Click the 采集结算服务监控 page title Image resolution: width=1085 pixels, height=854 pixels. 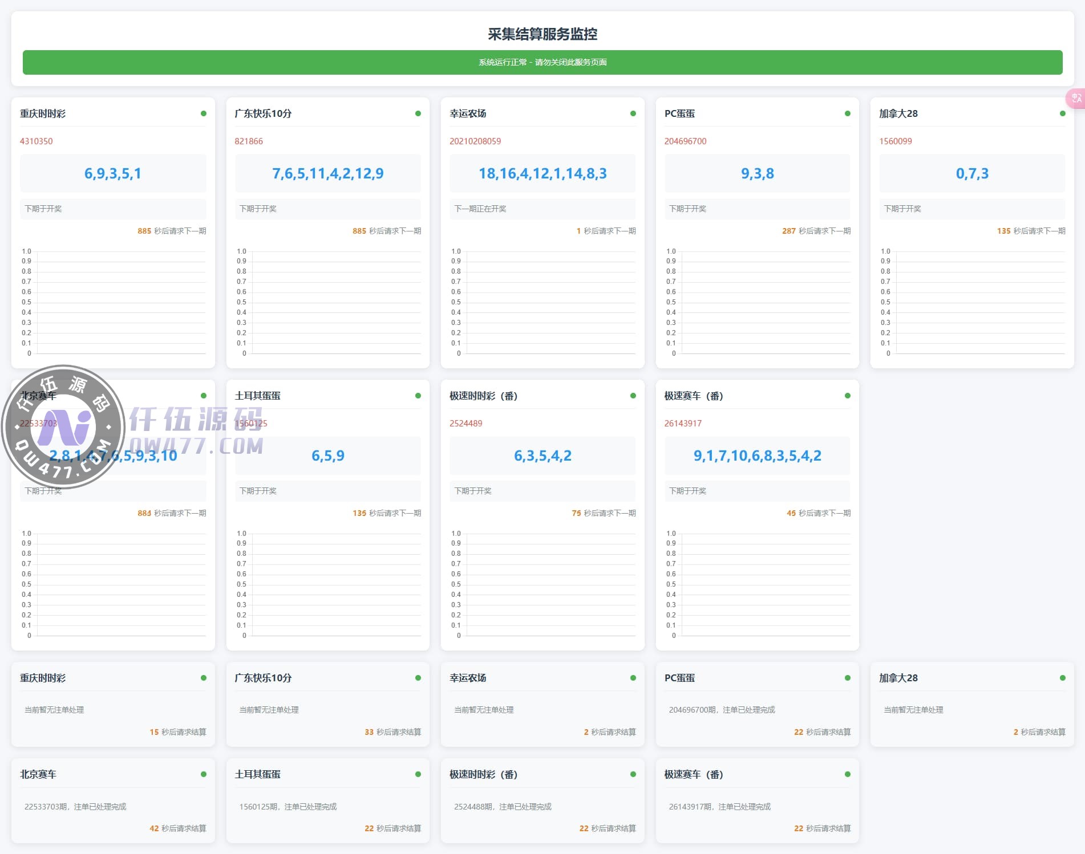click(542, 34)
